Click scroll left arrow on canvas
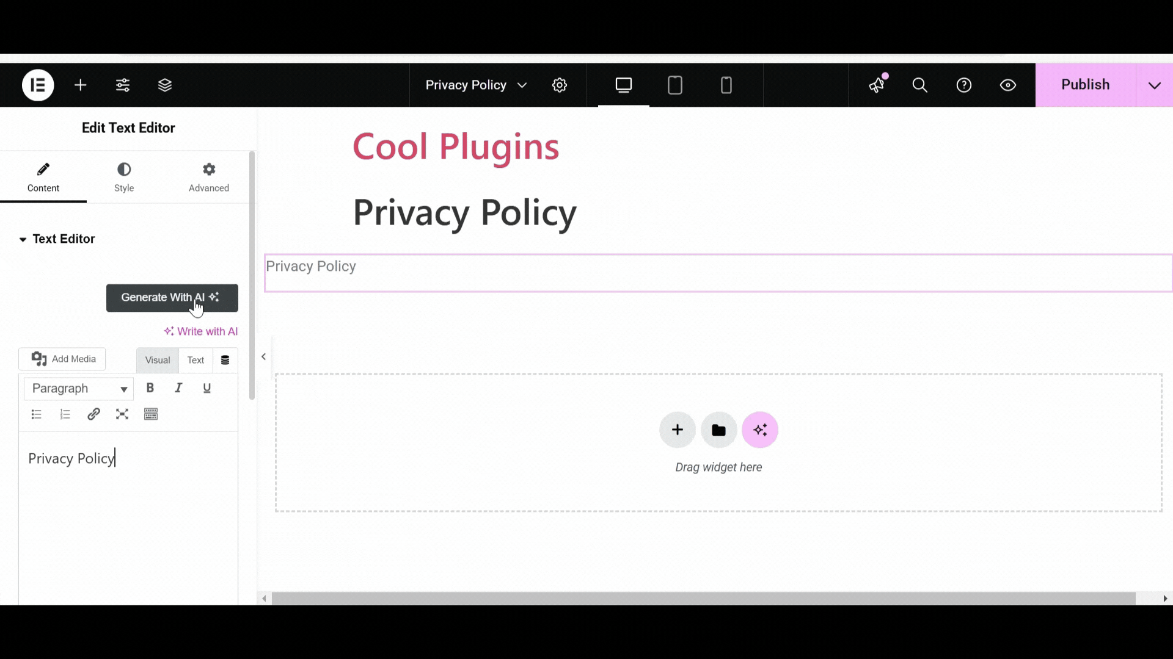 coord(264,599)
